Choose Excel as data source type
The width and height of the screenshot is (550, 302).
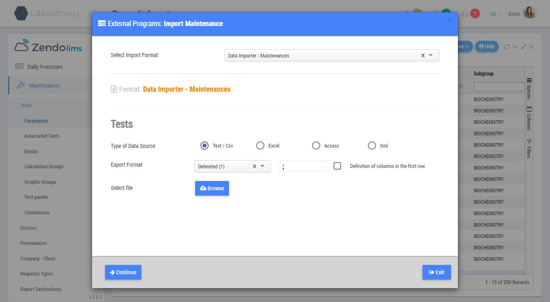260,145
